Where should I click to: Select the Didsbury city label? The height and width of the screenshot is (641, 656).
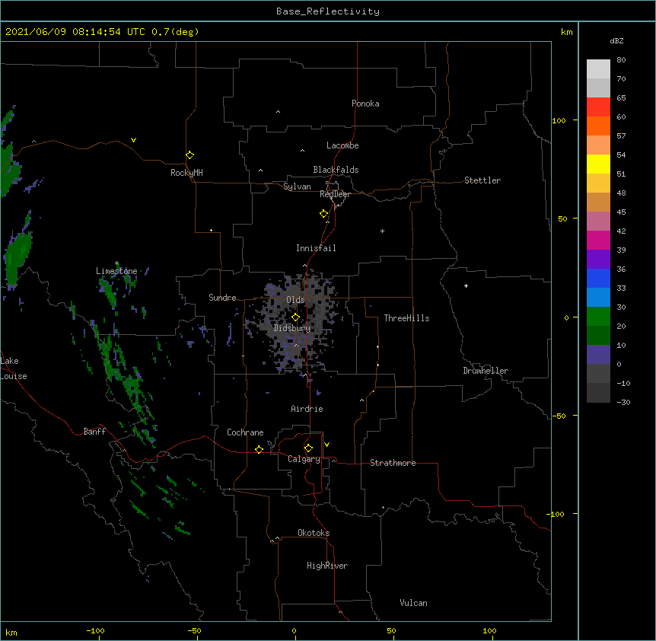tap(292, 328)
